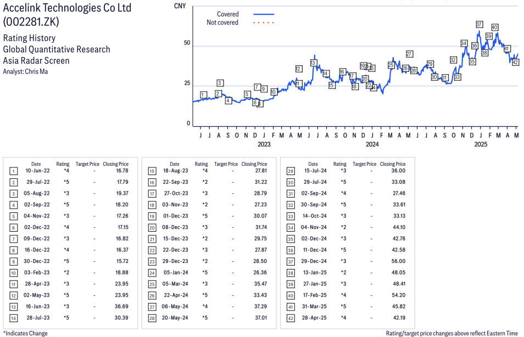
Task: Select the rating value in the 17-Feb-25 row
Action: [343, 295]
